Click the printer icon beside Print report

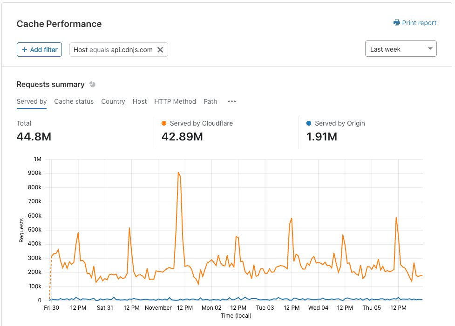(396, 23)
